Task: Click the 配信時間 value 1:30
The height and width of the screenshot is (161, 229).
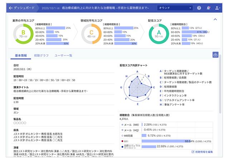Action: [x=16, y=102]
